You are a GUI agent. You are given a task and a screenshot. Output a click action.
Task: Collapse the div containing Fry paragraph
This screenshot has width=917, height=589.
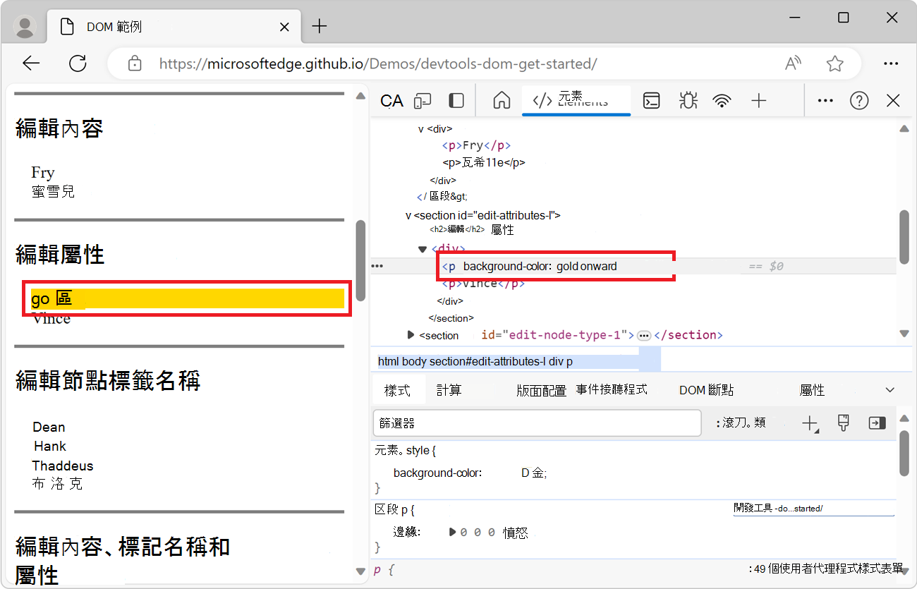(421, 129)
